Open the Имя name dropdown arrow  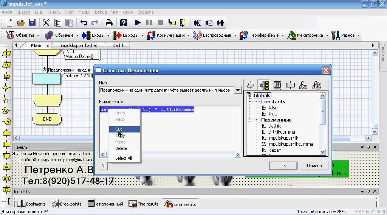(x=238, y=90)
